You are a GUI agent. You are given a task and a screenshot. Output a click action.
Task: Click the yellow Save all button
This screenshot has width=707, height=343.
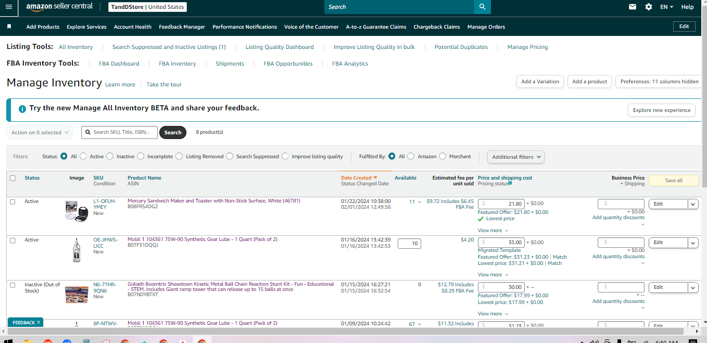(x=674, y=181)
